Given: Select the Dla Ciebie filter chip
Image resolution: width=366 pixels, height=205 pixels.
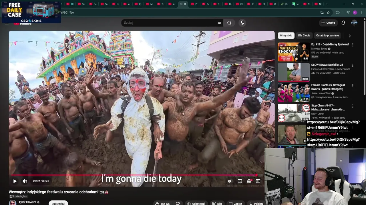Looking at the screenshot, I should click(x=304, y=35).
